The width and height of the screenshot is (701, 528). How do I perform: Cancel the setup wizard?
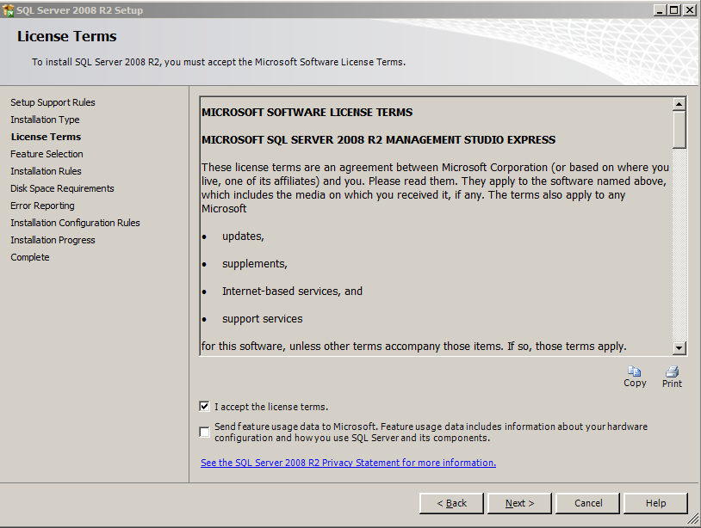point(588,503)
